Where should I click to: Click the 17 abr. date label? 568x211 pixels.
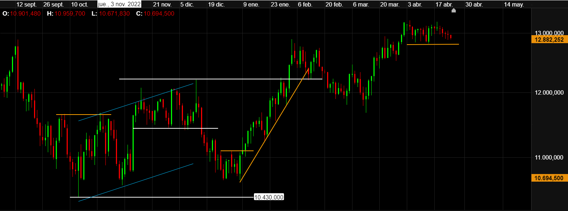[x=444, y=4]
